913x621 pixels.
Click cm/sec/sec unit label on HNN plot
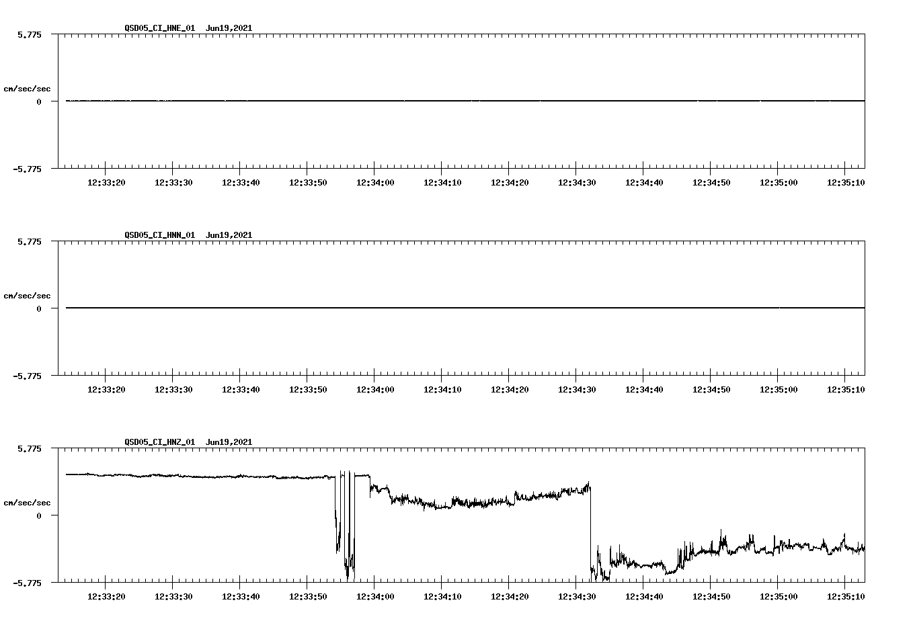[27, 296]
